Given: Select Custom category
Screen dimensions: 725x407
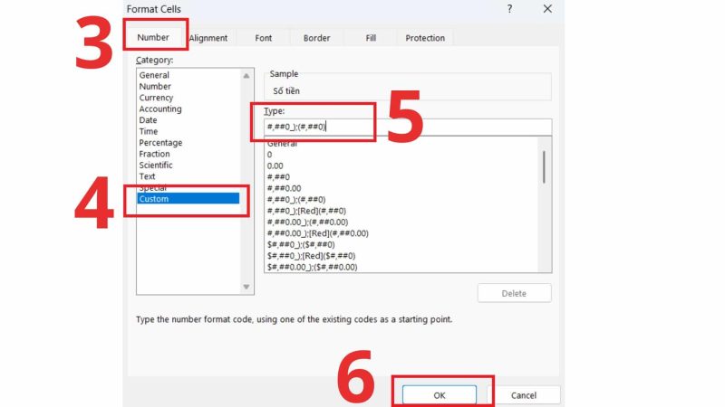Looking at the screenshot, I should [x=188, y=199].
